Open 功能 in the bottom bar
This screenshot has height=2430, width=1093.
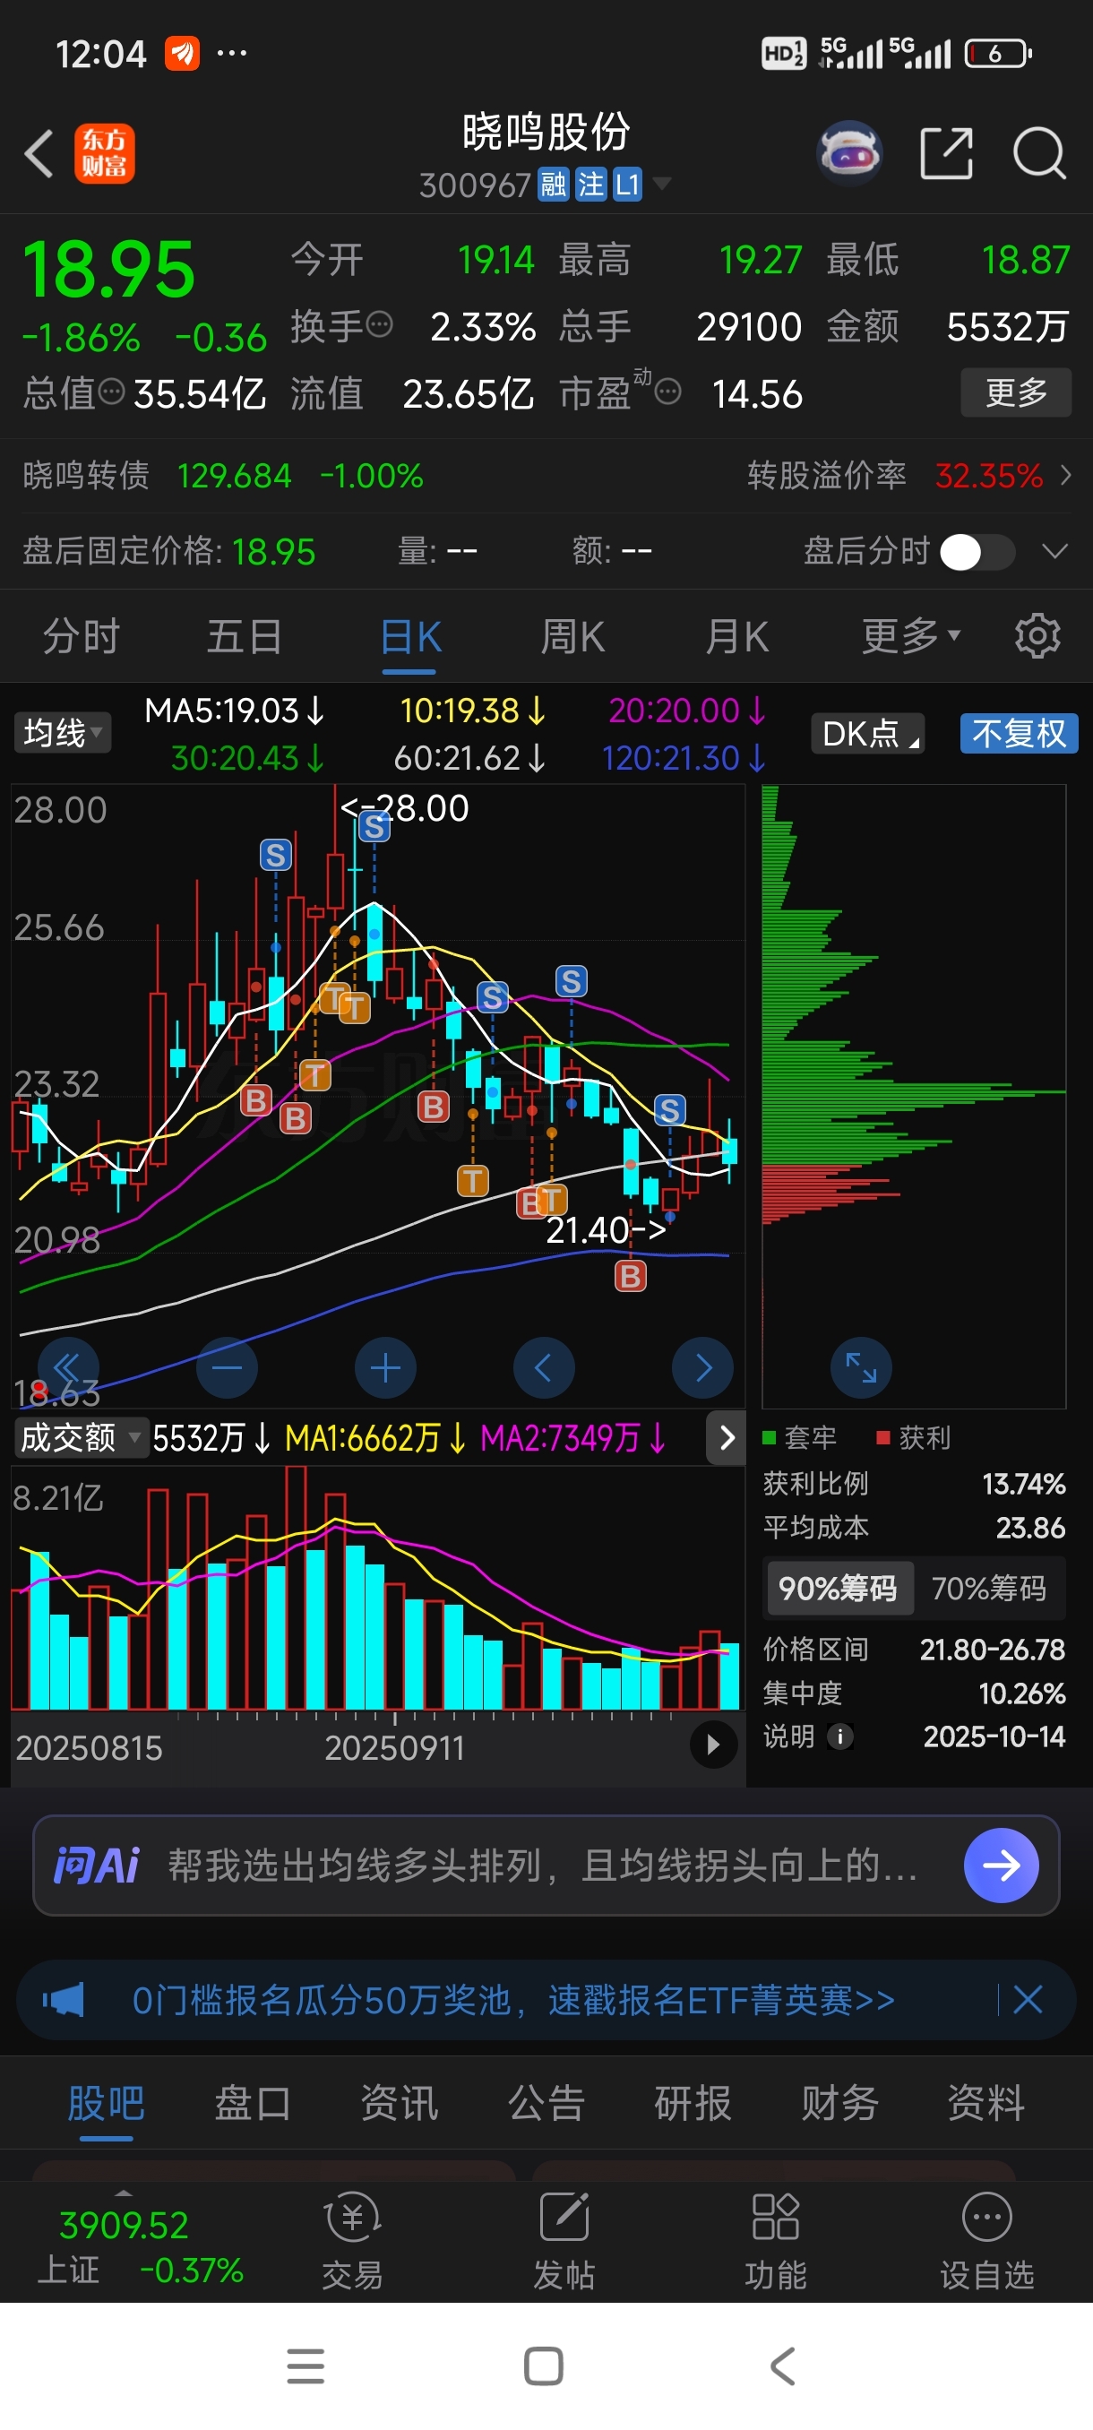[x=775, y=2242]
